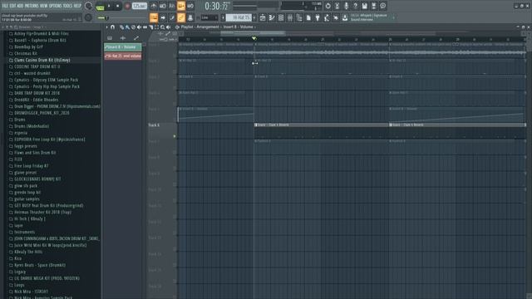Click the multilink controllers stamp button
Image resolution: width=532 pixels, height=299 pixels.
point(190,17)
